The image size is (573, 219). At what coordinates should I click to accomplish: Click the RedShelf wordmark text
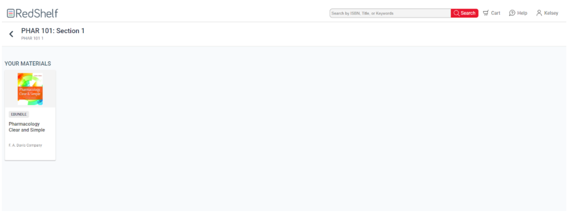37,13
